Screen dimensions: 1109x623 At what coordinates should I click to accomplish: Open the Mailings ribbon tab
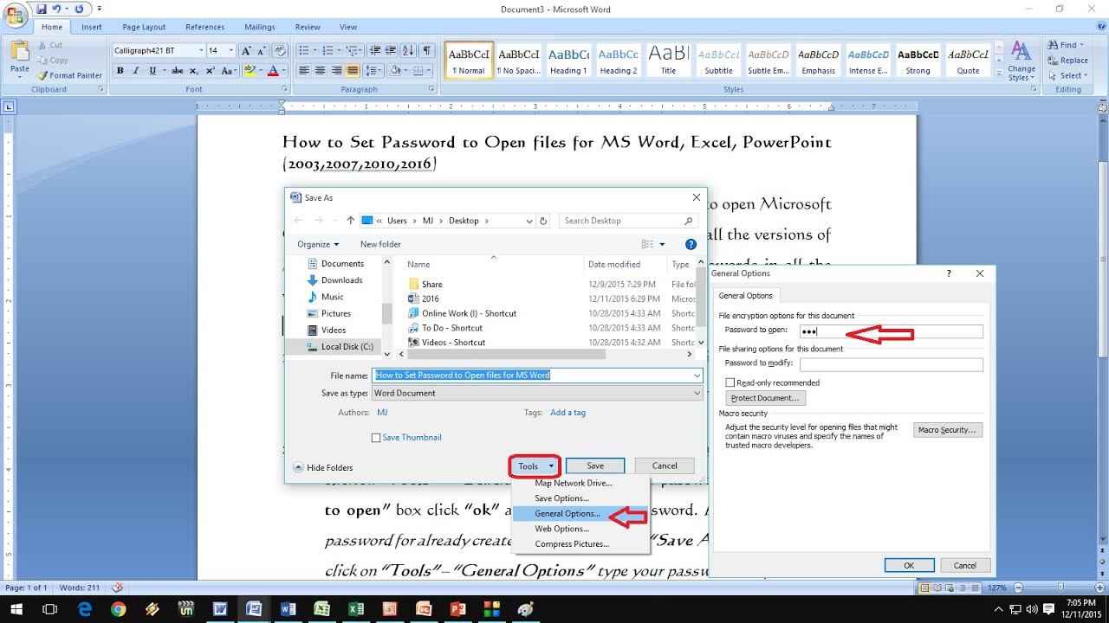click(260, 27)
